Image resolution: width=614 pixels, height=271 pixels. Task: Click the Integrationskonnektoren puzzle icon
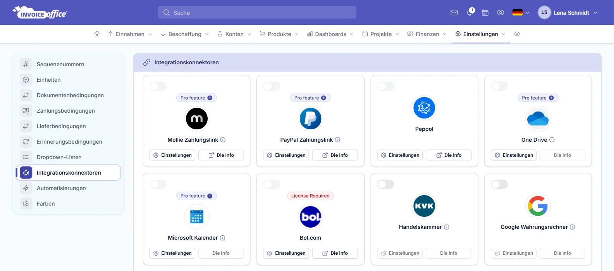(x=26, y=173)
